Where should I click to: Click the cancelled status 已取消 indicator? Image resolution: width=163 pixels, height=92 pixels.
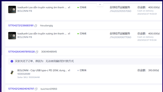point(82,71)
